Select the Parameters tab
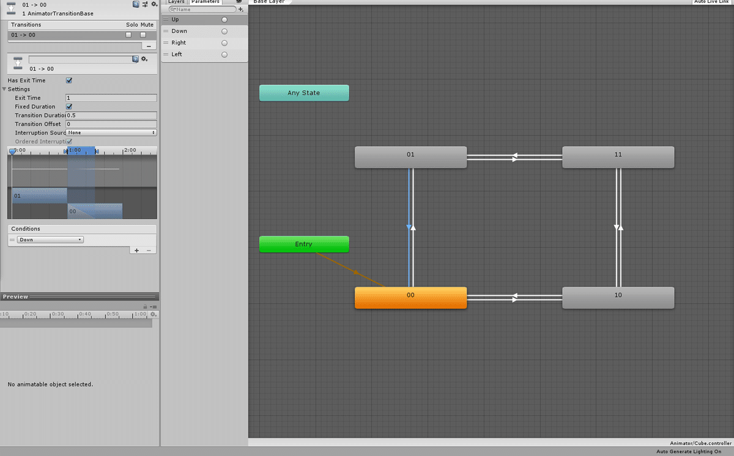This screenshot has height=456, width=734. [x=205, y=2]
